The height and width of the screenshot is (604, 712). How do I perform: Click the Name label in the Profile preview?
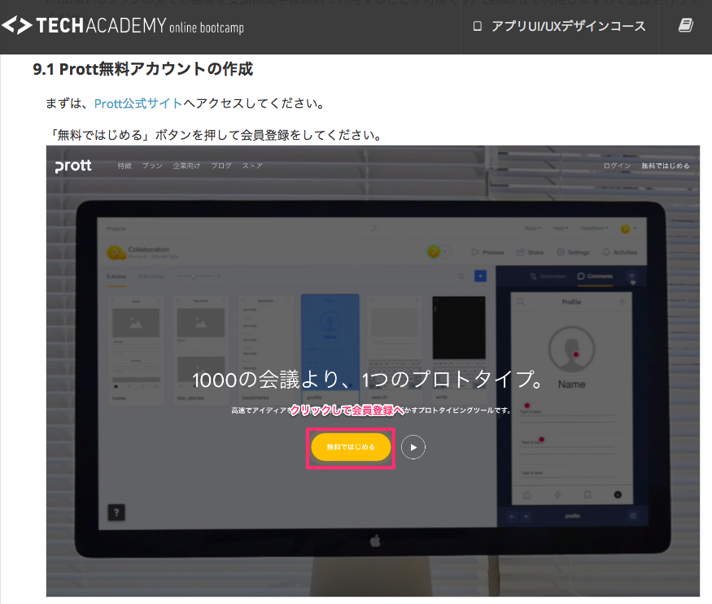[x=572, y=385]
